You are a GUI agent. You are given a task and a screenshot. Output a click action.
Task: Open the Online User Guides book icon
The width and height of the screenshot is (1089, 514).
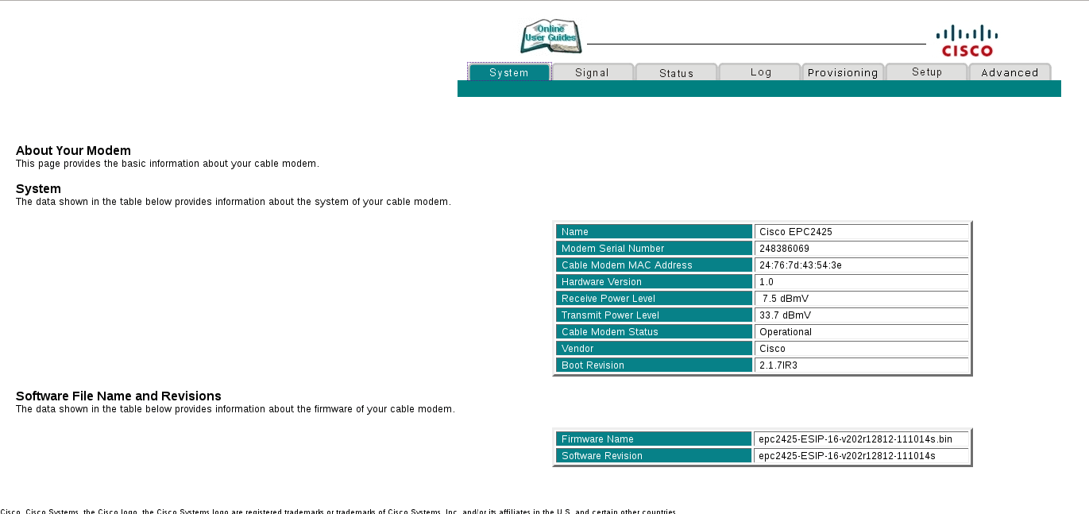point(551,37)
